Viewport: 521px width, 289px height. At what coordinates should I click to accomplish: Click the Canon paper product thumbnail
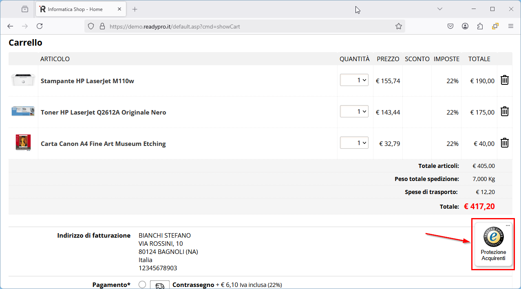point(23,143)
